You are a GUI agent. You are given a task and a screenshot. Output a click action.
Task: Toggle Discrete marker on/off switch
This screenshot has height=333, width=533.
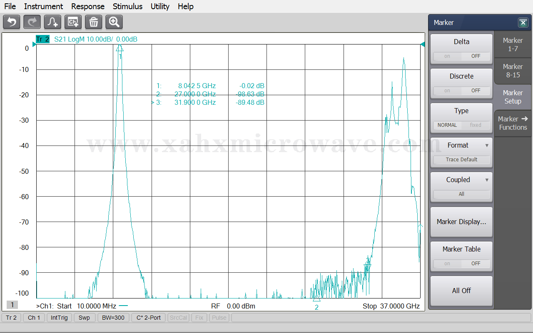tap(461, 91)
